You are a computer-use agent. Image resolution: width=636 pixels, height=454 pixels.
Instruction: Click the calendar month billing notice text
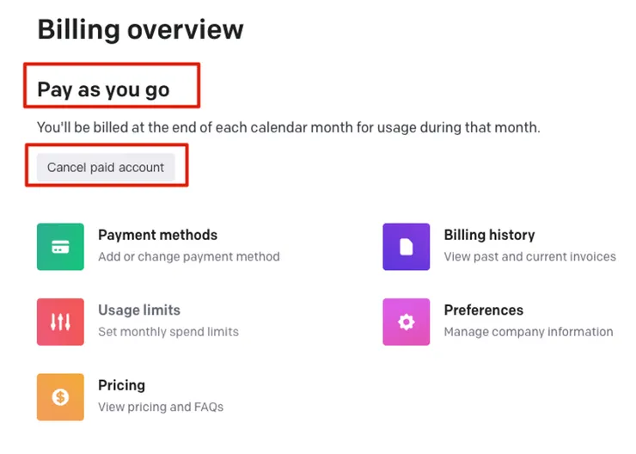[289, 127]
